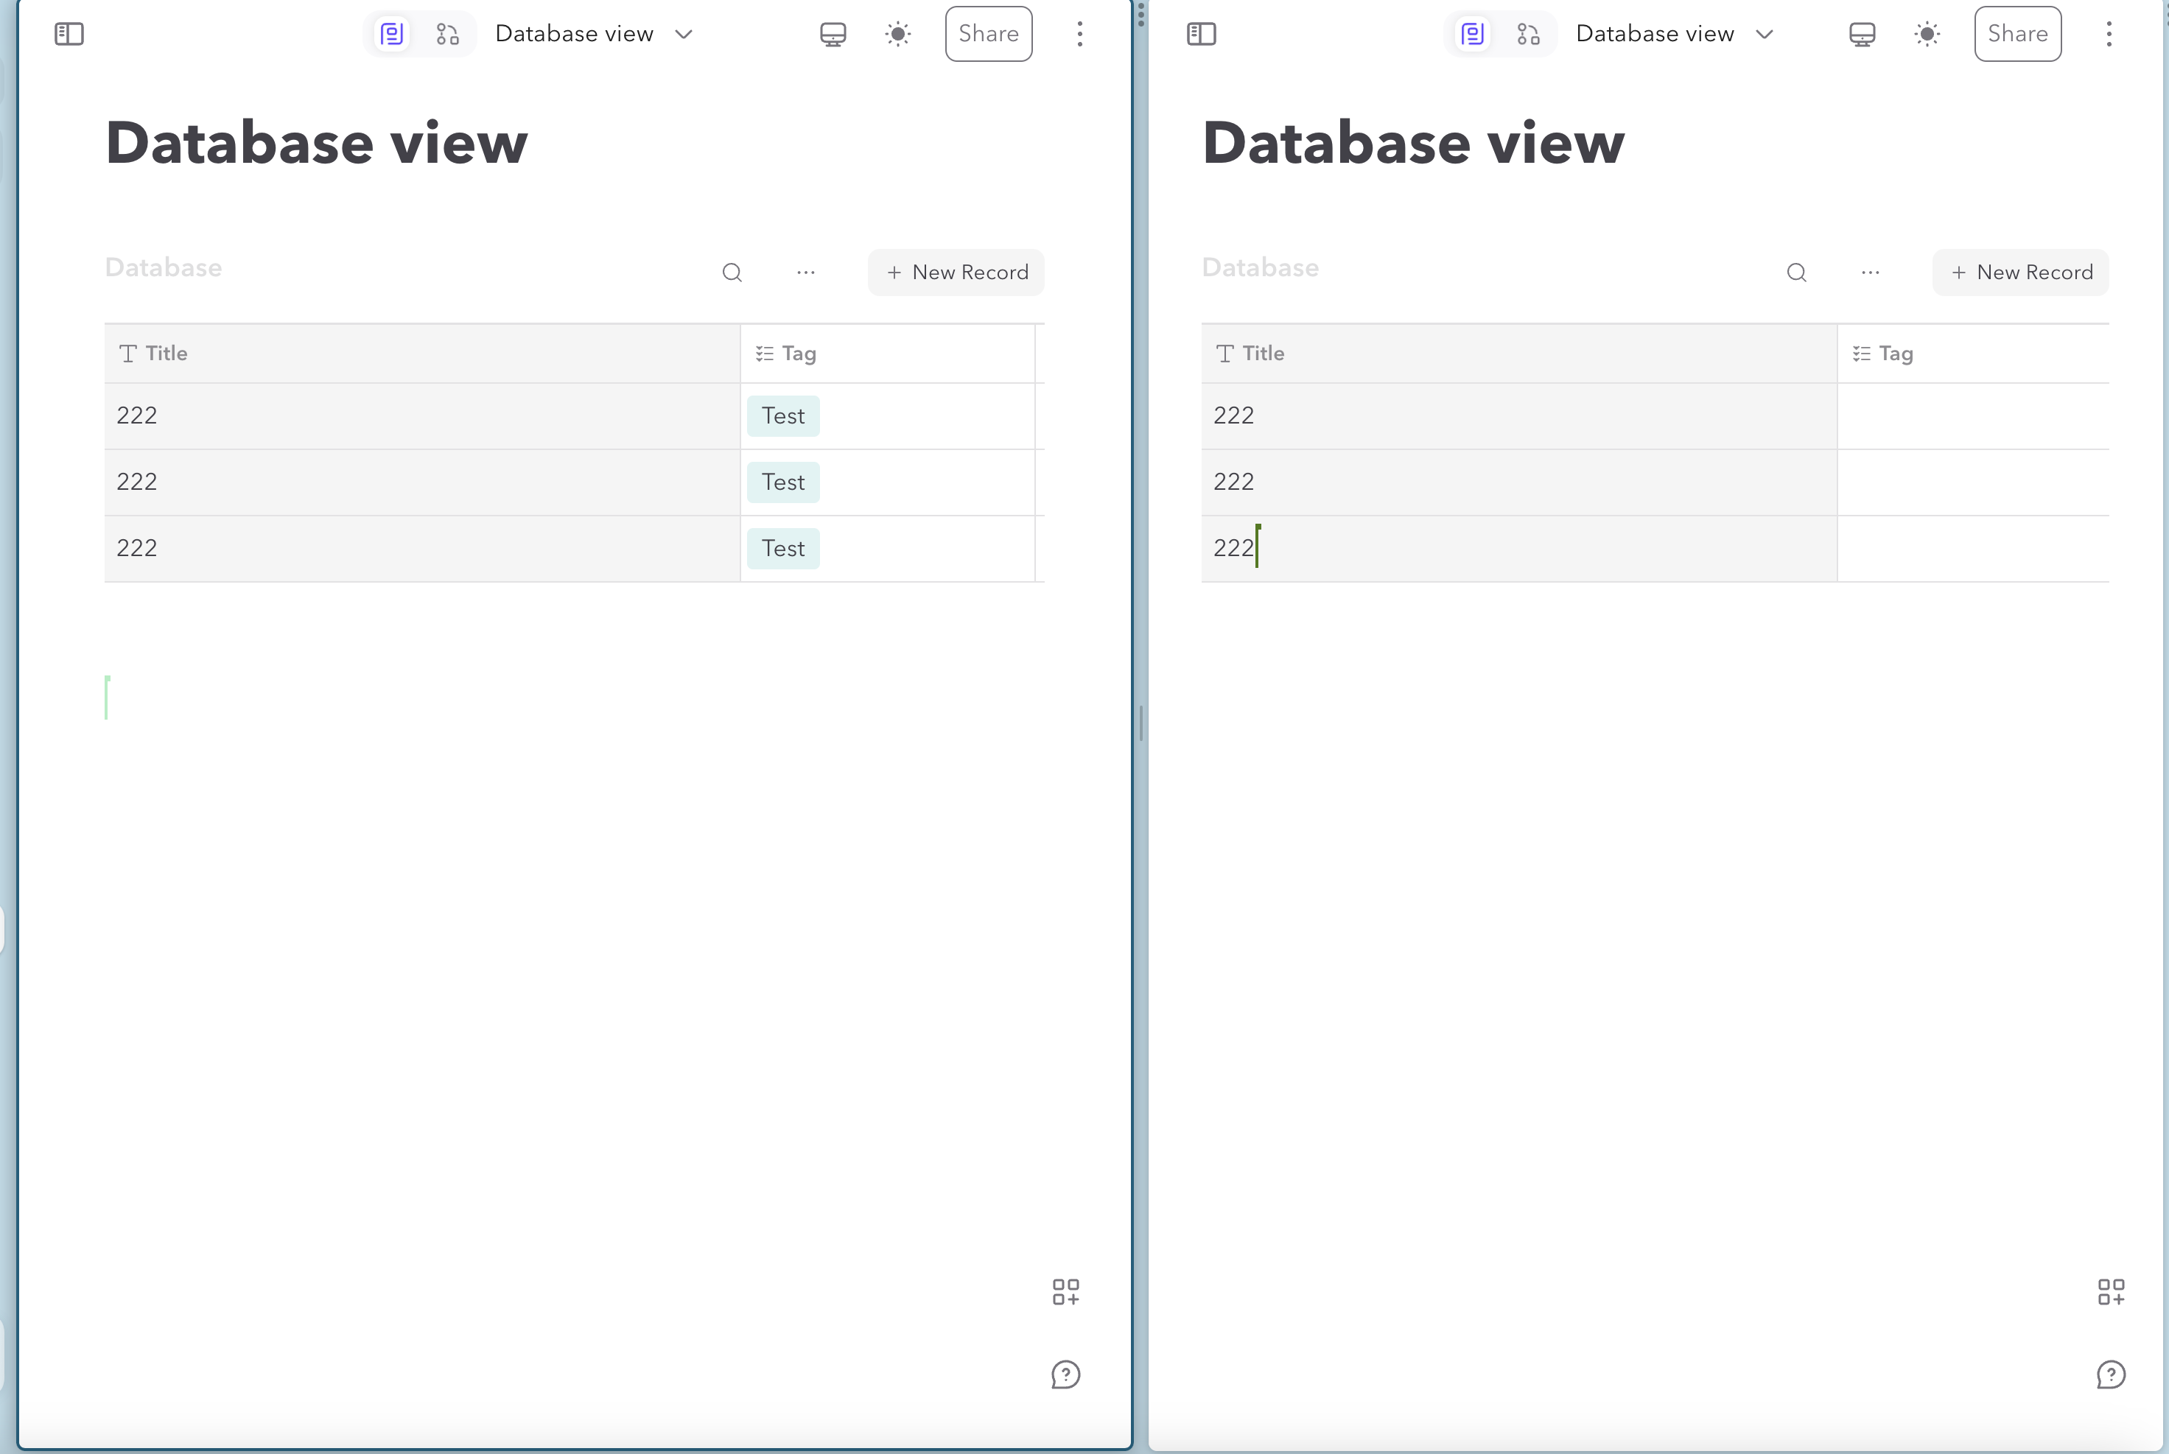Click Test tag in second row, left window
The height and width of the screenshot is (1454, 2169).
(x=784, y=482)
